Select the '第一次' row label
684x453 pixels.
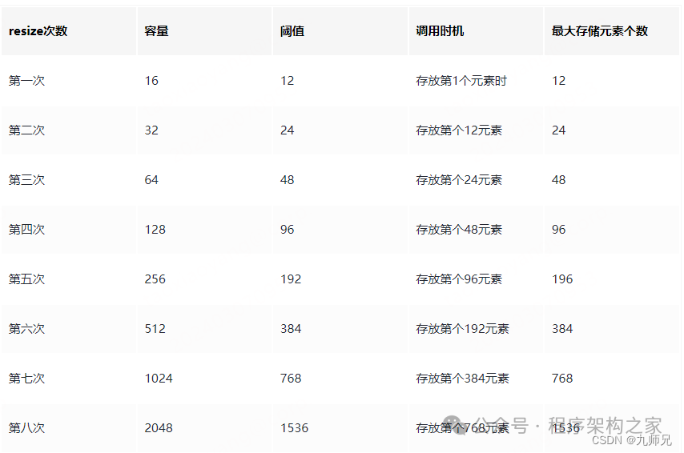[26, 81]
